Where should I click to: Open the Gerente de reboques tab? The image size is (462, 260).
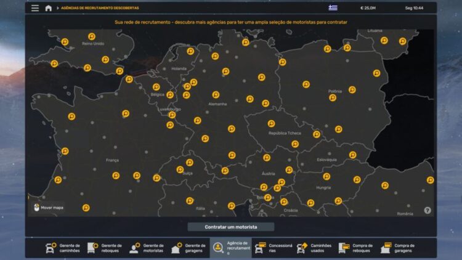tap(105, 248)
